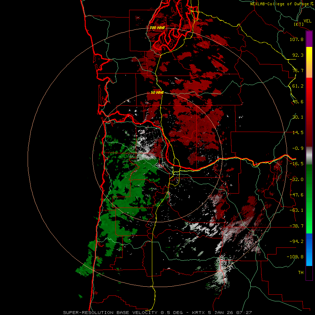
Task: Click the -63.1 legend value
Action: pyautogui.click(x=296, y=210)
